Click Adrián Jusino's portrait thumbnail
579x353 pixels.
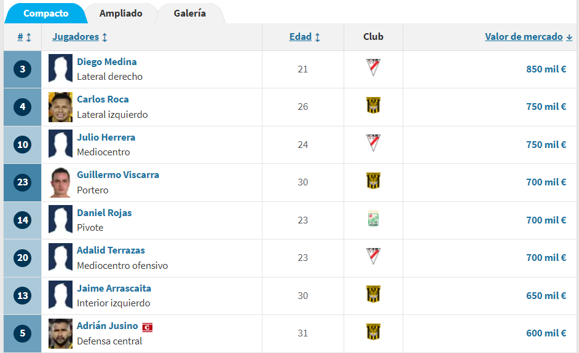[x=61, y=333]
